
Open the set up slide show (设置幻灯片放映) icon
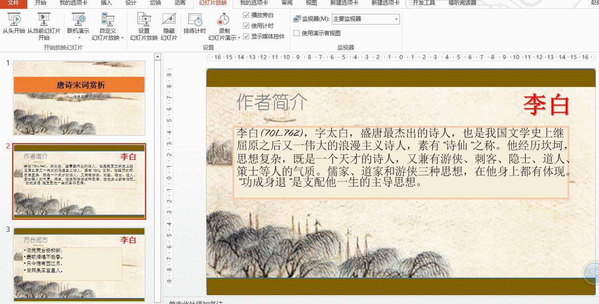144,19
